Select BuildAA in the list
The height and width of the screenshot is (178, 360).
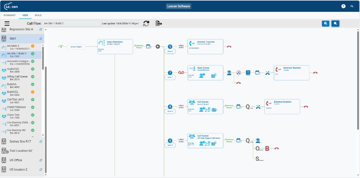click(21, 85)
